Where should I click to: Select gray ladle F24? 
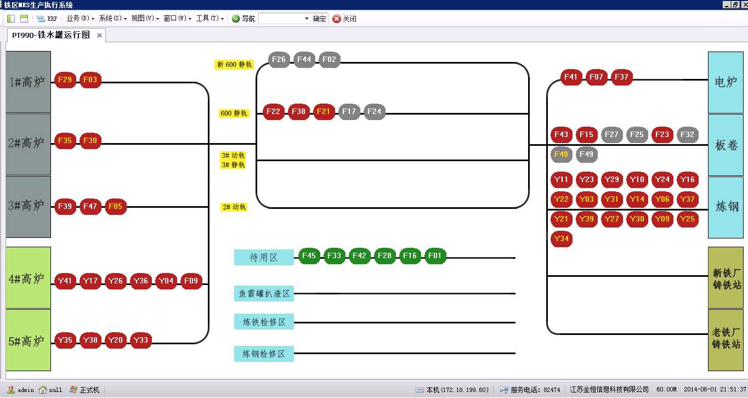(x=374, y=112)
